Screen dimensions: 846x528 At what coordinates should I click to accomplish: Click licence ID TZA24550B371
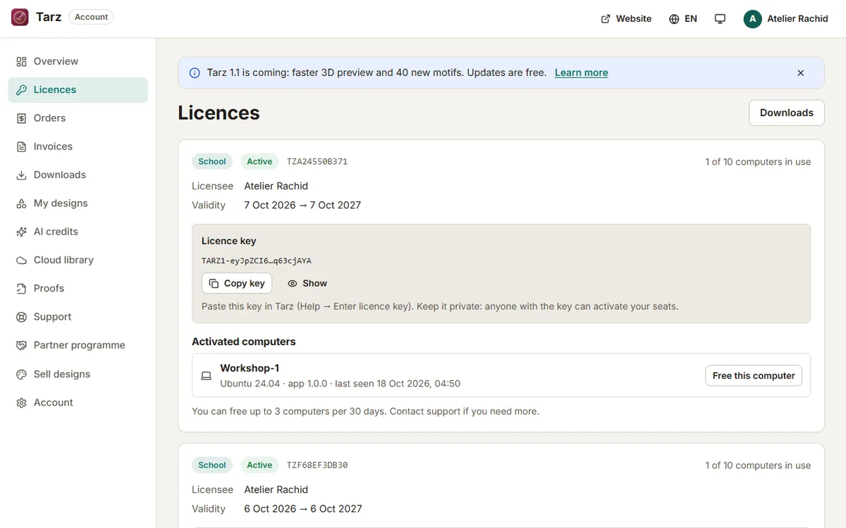click(x=317, y=162)
